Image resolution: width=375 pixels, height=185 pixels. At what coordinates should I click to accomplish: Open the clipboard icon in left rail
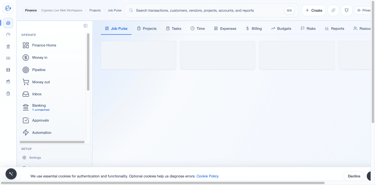[x=8, y=94]
